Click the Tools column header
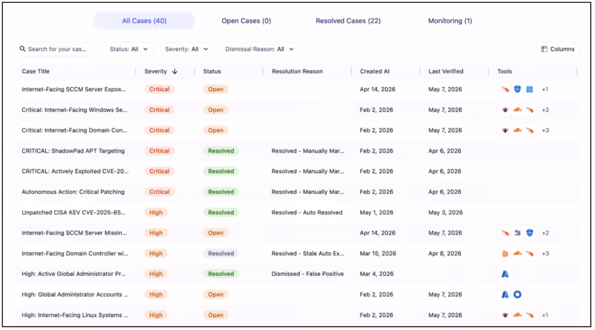 [504, 71]
